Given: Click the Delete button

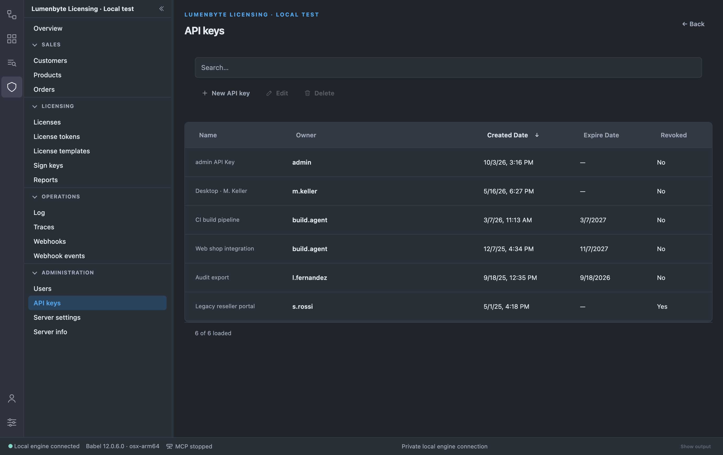Looking at the screenshot, I should (320, 93).
